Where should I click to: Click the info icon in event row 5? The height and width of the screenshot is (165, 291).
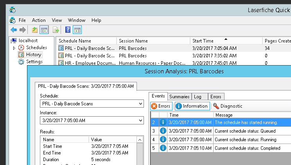[x=163, y=148]
